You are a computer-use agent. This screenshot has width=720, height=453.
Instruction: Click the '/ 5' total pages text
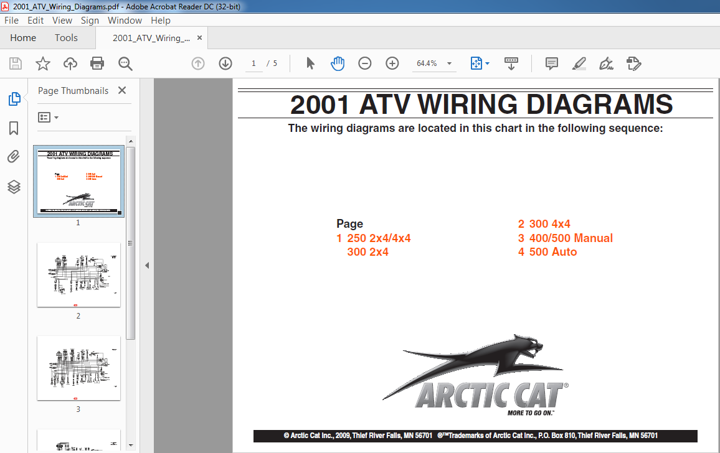pyautogui.click(x=272, y=63)
